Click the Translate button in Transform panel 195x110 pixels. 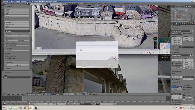17,9
